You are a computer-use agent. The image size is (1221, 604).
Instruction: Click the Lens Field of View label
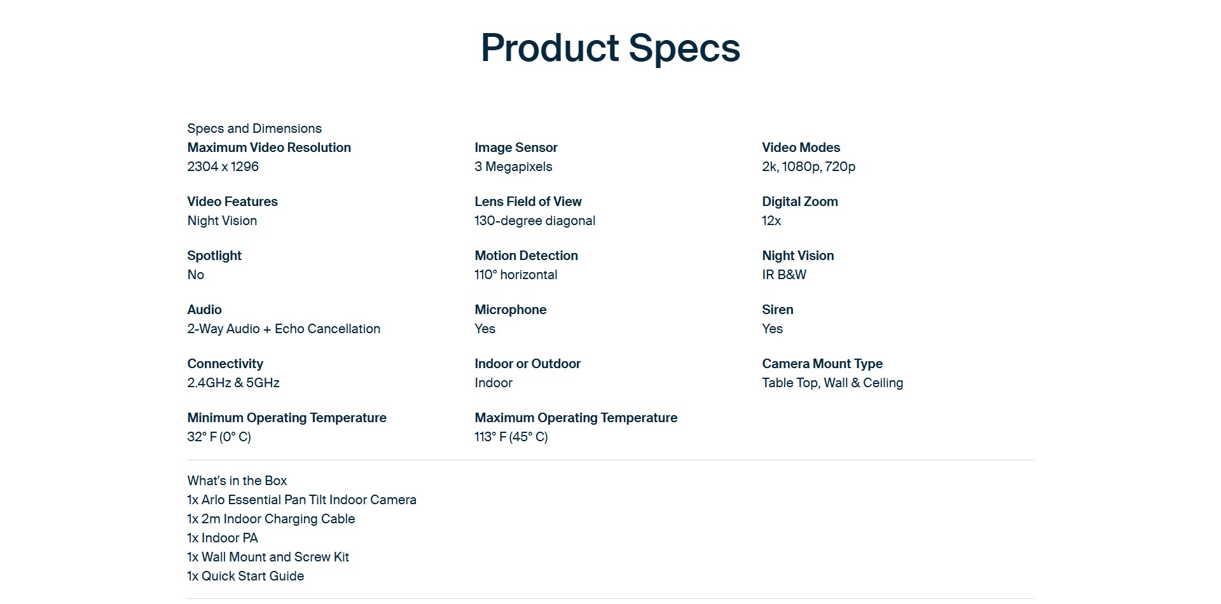click(x=528, y=202)
